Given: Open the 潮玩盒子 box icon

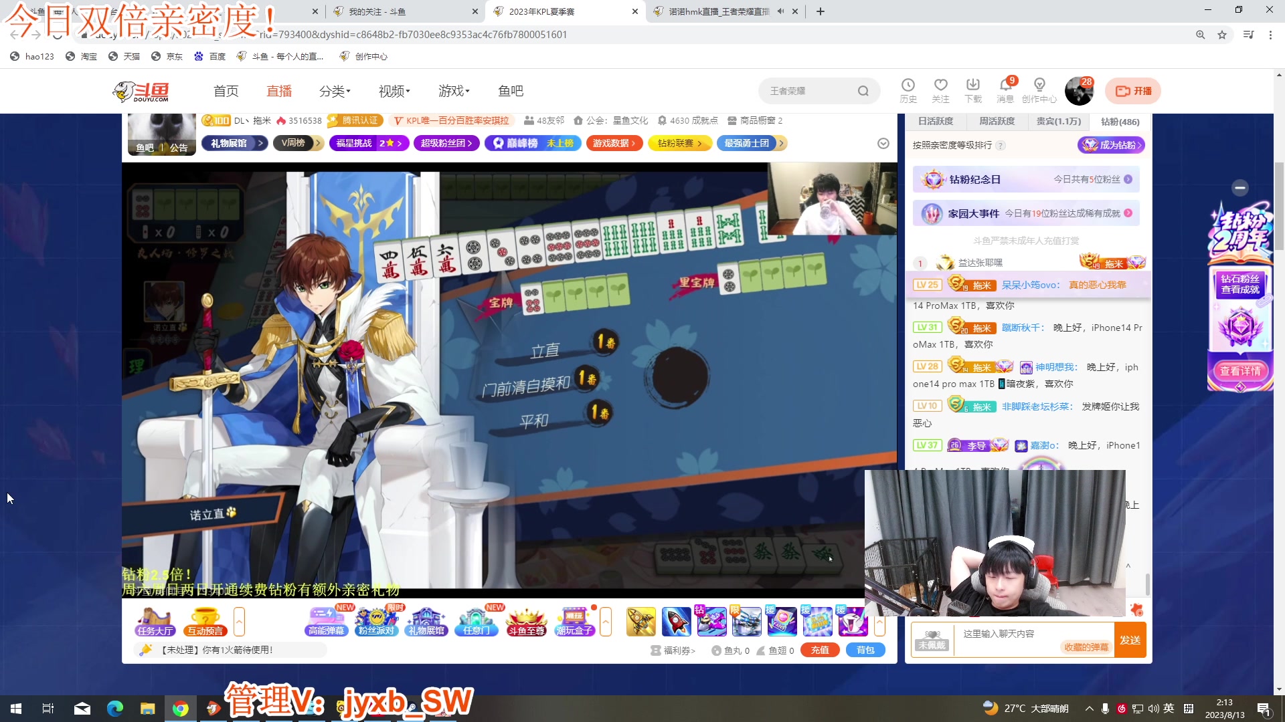Looking at the screenshot, I should click(x=575, y=622).
